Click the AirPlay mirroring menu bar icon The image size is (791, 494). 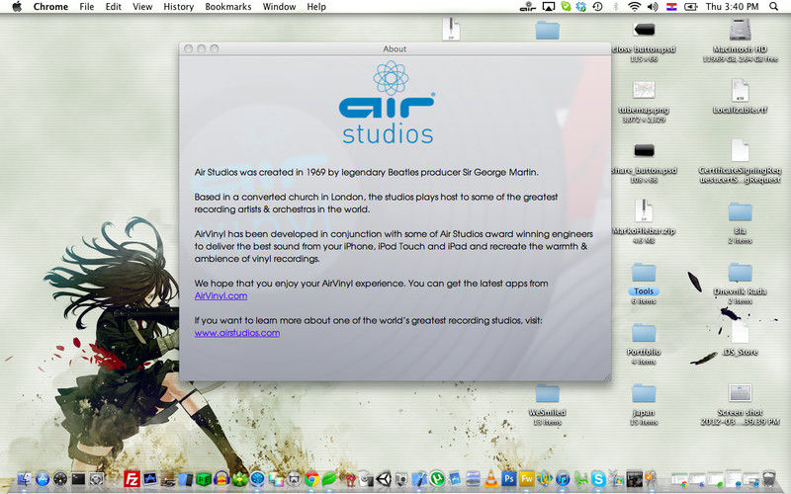pos(549,7)
